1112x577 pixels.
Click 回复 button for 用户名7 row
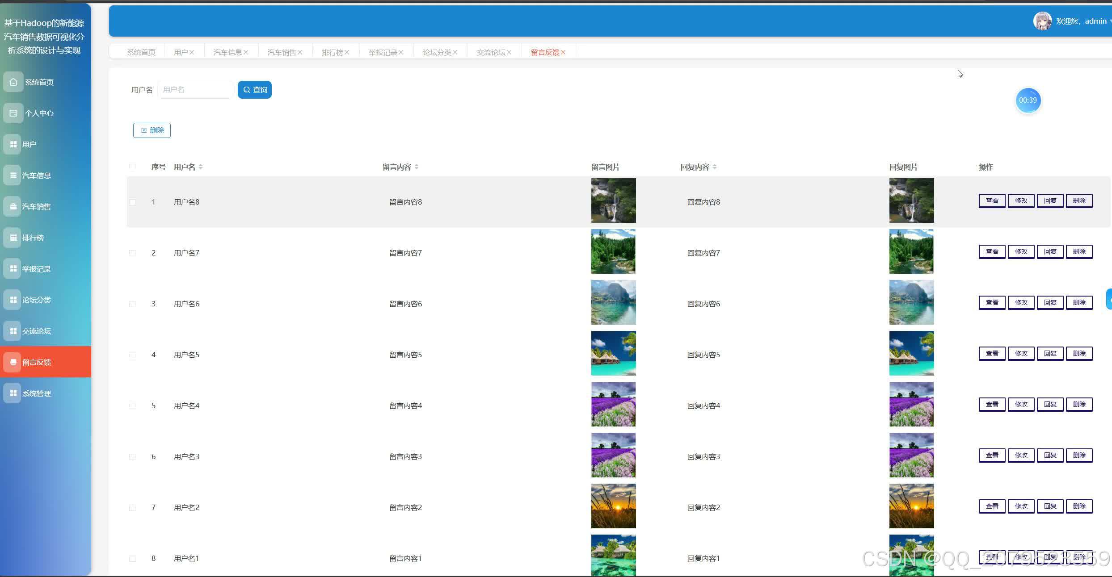(x=1050, y=251)
